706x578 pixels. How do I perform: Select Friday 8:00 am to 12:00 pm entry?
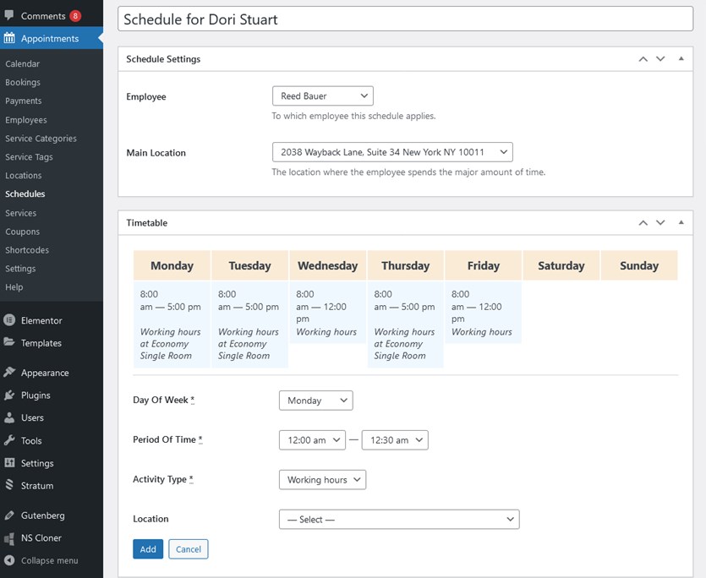[x=483, y=313]
